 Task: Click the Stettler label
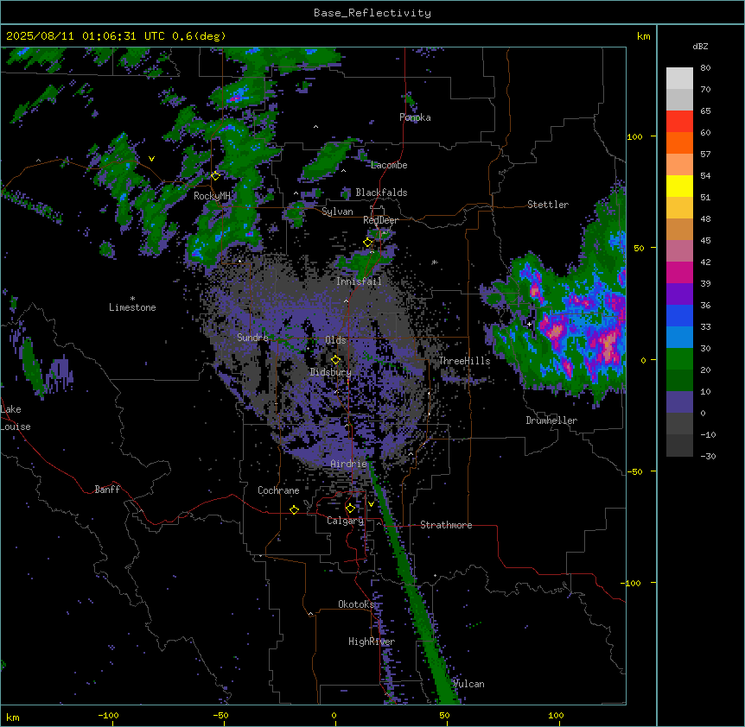pyautogui.click(x=548, y=205)
